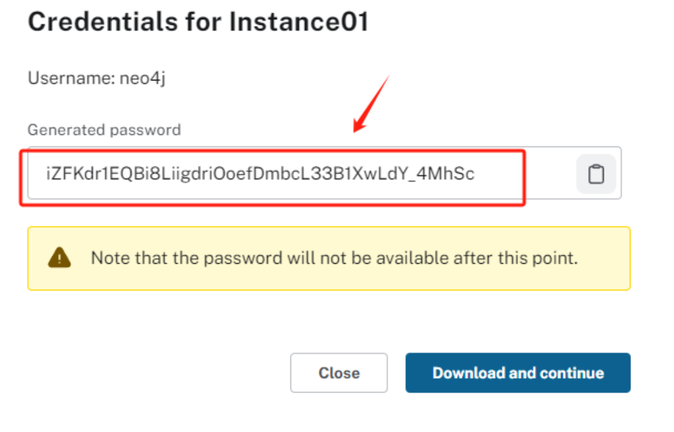Click Download and continue

coord(518,373)
